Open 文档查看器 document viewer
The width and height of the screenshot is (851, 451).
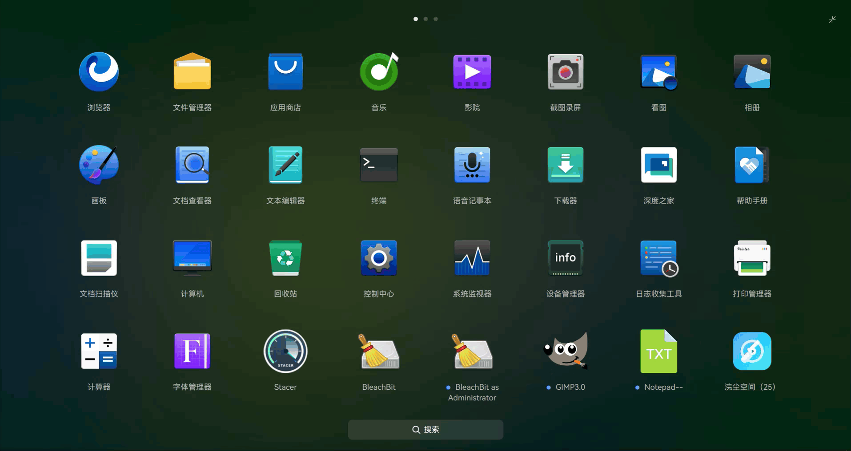pos(192,165)
